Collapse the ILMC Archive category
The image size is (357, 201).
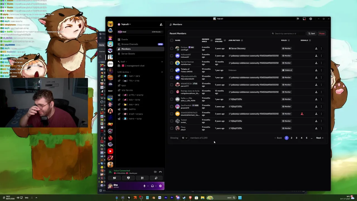tap(124, 72)
